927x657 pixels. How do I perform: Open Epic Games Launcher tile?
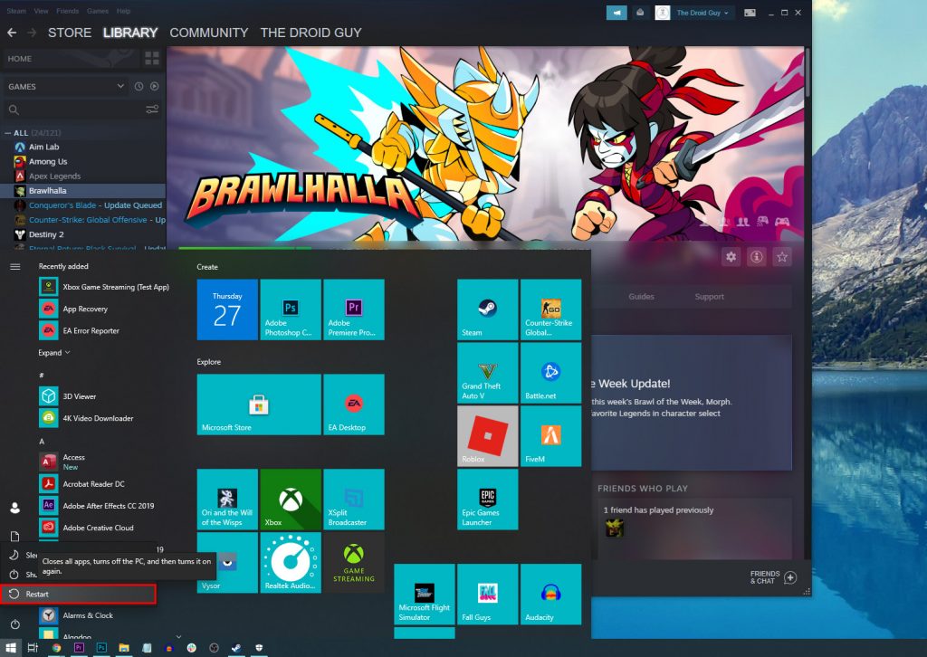coord(488,500)
